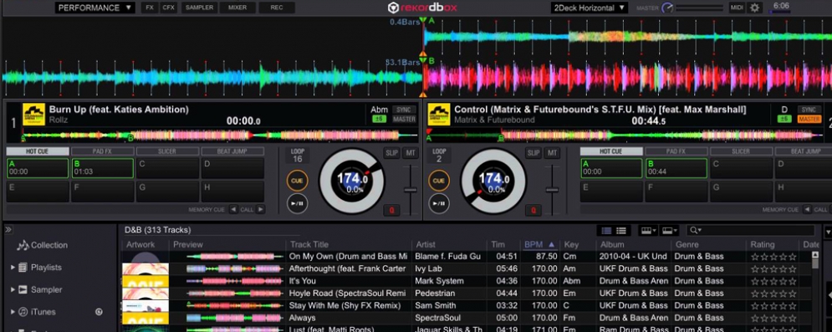Toggle deck 1 SYNC
The width and height of the screenshot is (832, 332).
404,110
